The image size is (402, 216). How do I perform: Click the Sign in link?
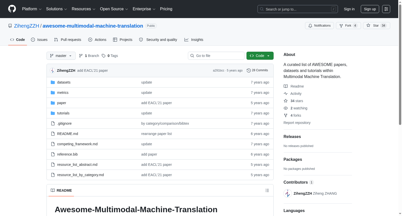(x=349, y=9)
